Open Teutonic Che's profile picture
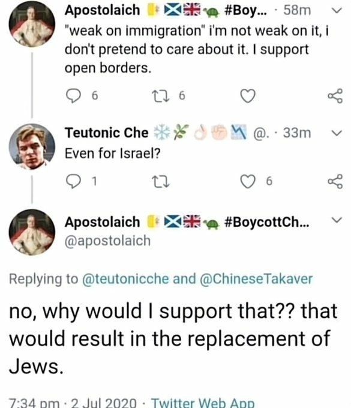 coord(32,147)
